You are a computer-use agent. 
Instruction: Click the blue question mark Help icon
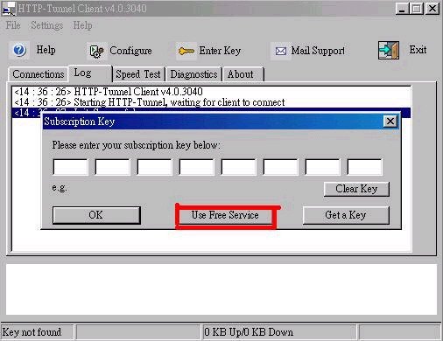coord(19,51)
